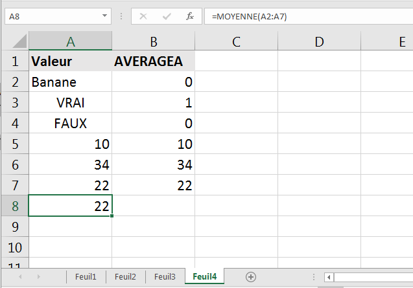
Task: Click the Enter checkmark icon in the formula bar
Action: (x=167, y=17)
